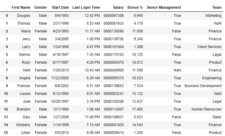Screen dimensions: 225x136
Task: Click the Client Services cell
Action: click(209, 47)
